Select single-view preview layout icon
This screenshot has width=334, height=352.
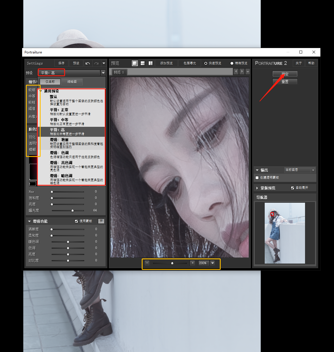pyautogui.click(x=135, y=63)
